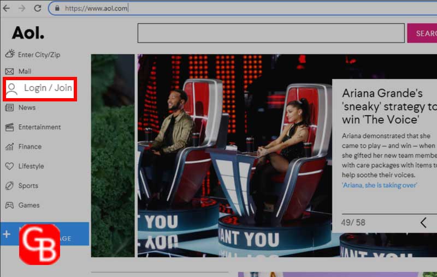
Task: Click the Lifestyle heart icon
Action: pyautogui.click(x=9, y=166)
